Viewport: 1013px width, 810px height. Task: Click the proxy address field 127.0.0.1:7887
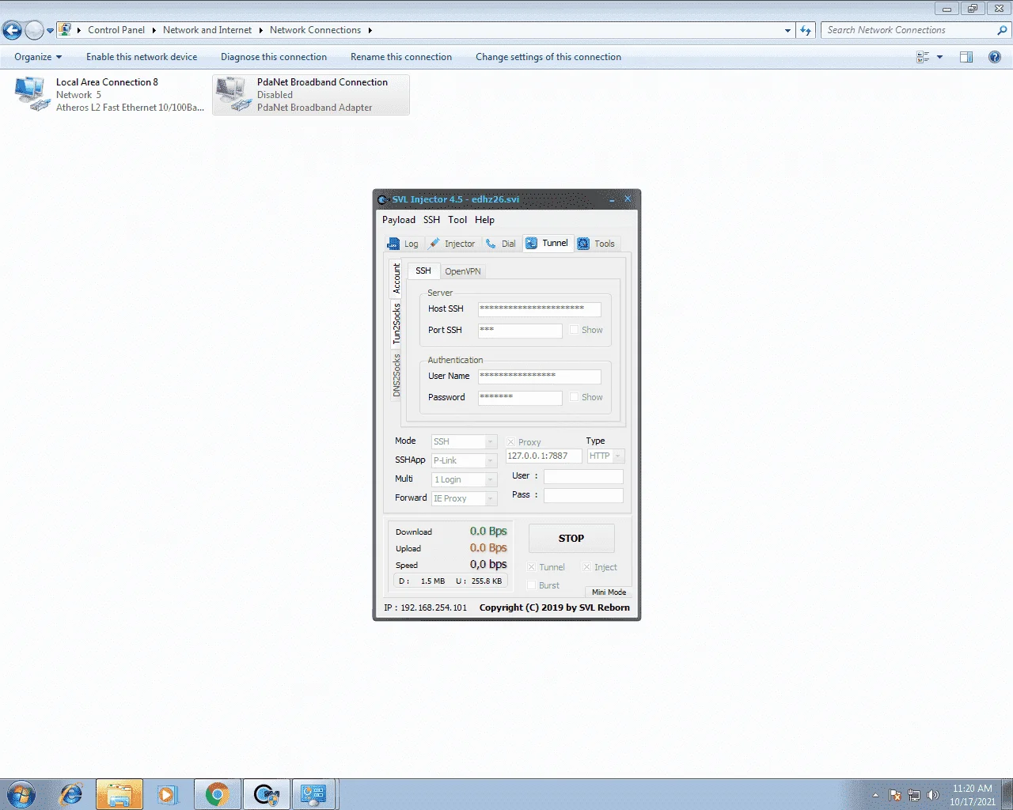tap(544, 456)
